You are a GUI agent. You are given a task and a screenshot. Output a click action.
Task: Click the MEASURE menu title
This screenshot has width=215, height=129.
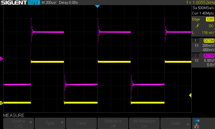14,116
